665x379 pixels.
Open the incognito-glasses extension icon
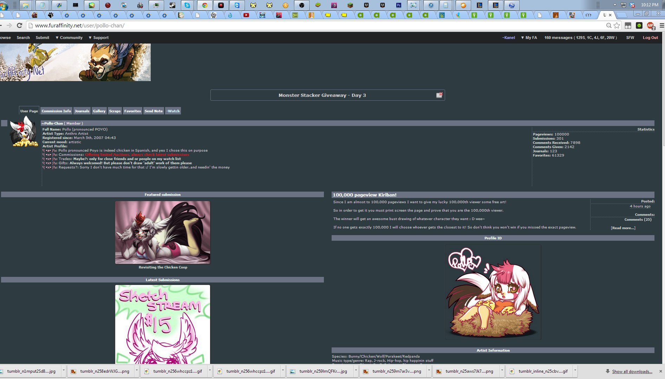click(628, 26)
